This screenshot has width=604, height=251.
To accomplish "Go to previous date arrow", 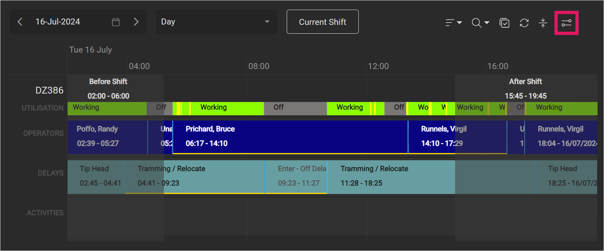I will coord(20,22).
